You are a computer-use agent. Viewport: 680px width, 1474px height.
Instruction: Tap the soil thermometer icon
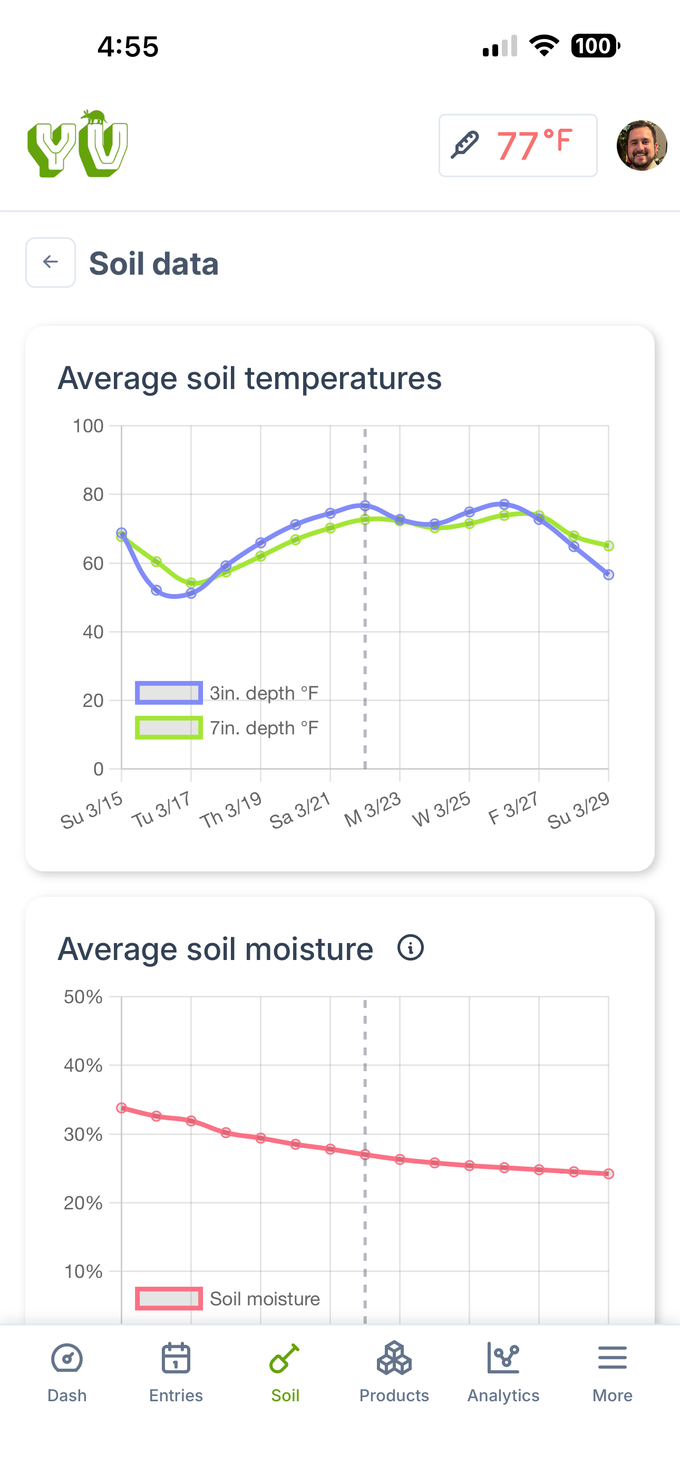click(465, 146)
